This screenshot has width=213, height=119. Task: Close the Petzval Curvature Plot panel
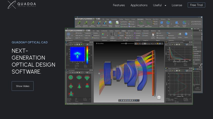pos(192,69)
